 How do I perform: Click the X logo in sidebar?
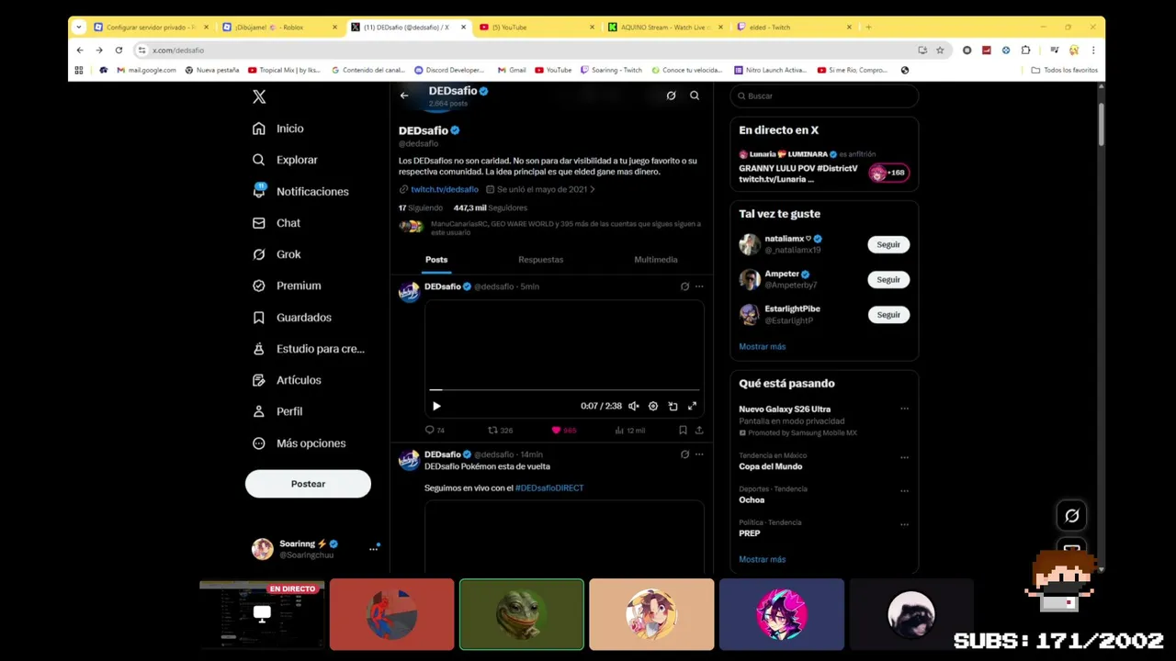pyautogui.click(x=259, y=96)
